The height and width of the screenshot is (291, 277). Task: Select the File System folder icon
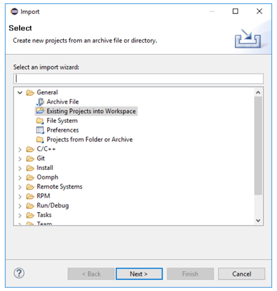[40, 120]
